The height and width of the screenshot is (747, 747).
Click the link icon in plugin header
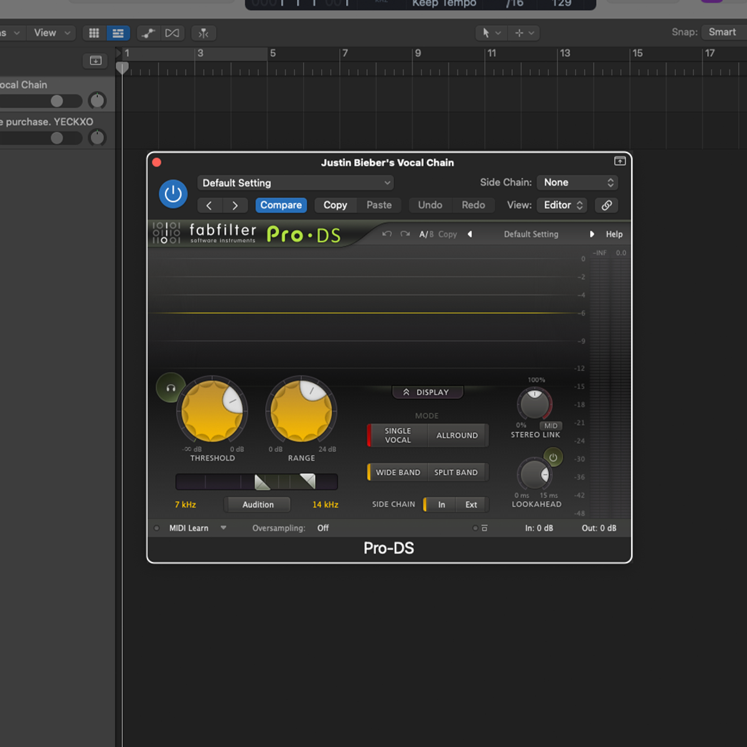(x=606, y=205)
